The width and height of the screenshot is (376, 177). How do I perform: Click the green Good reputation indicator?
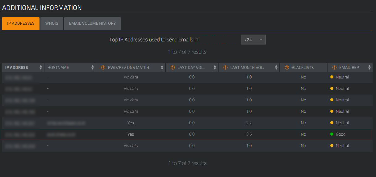pyautogui.click(x=332, y=134)
